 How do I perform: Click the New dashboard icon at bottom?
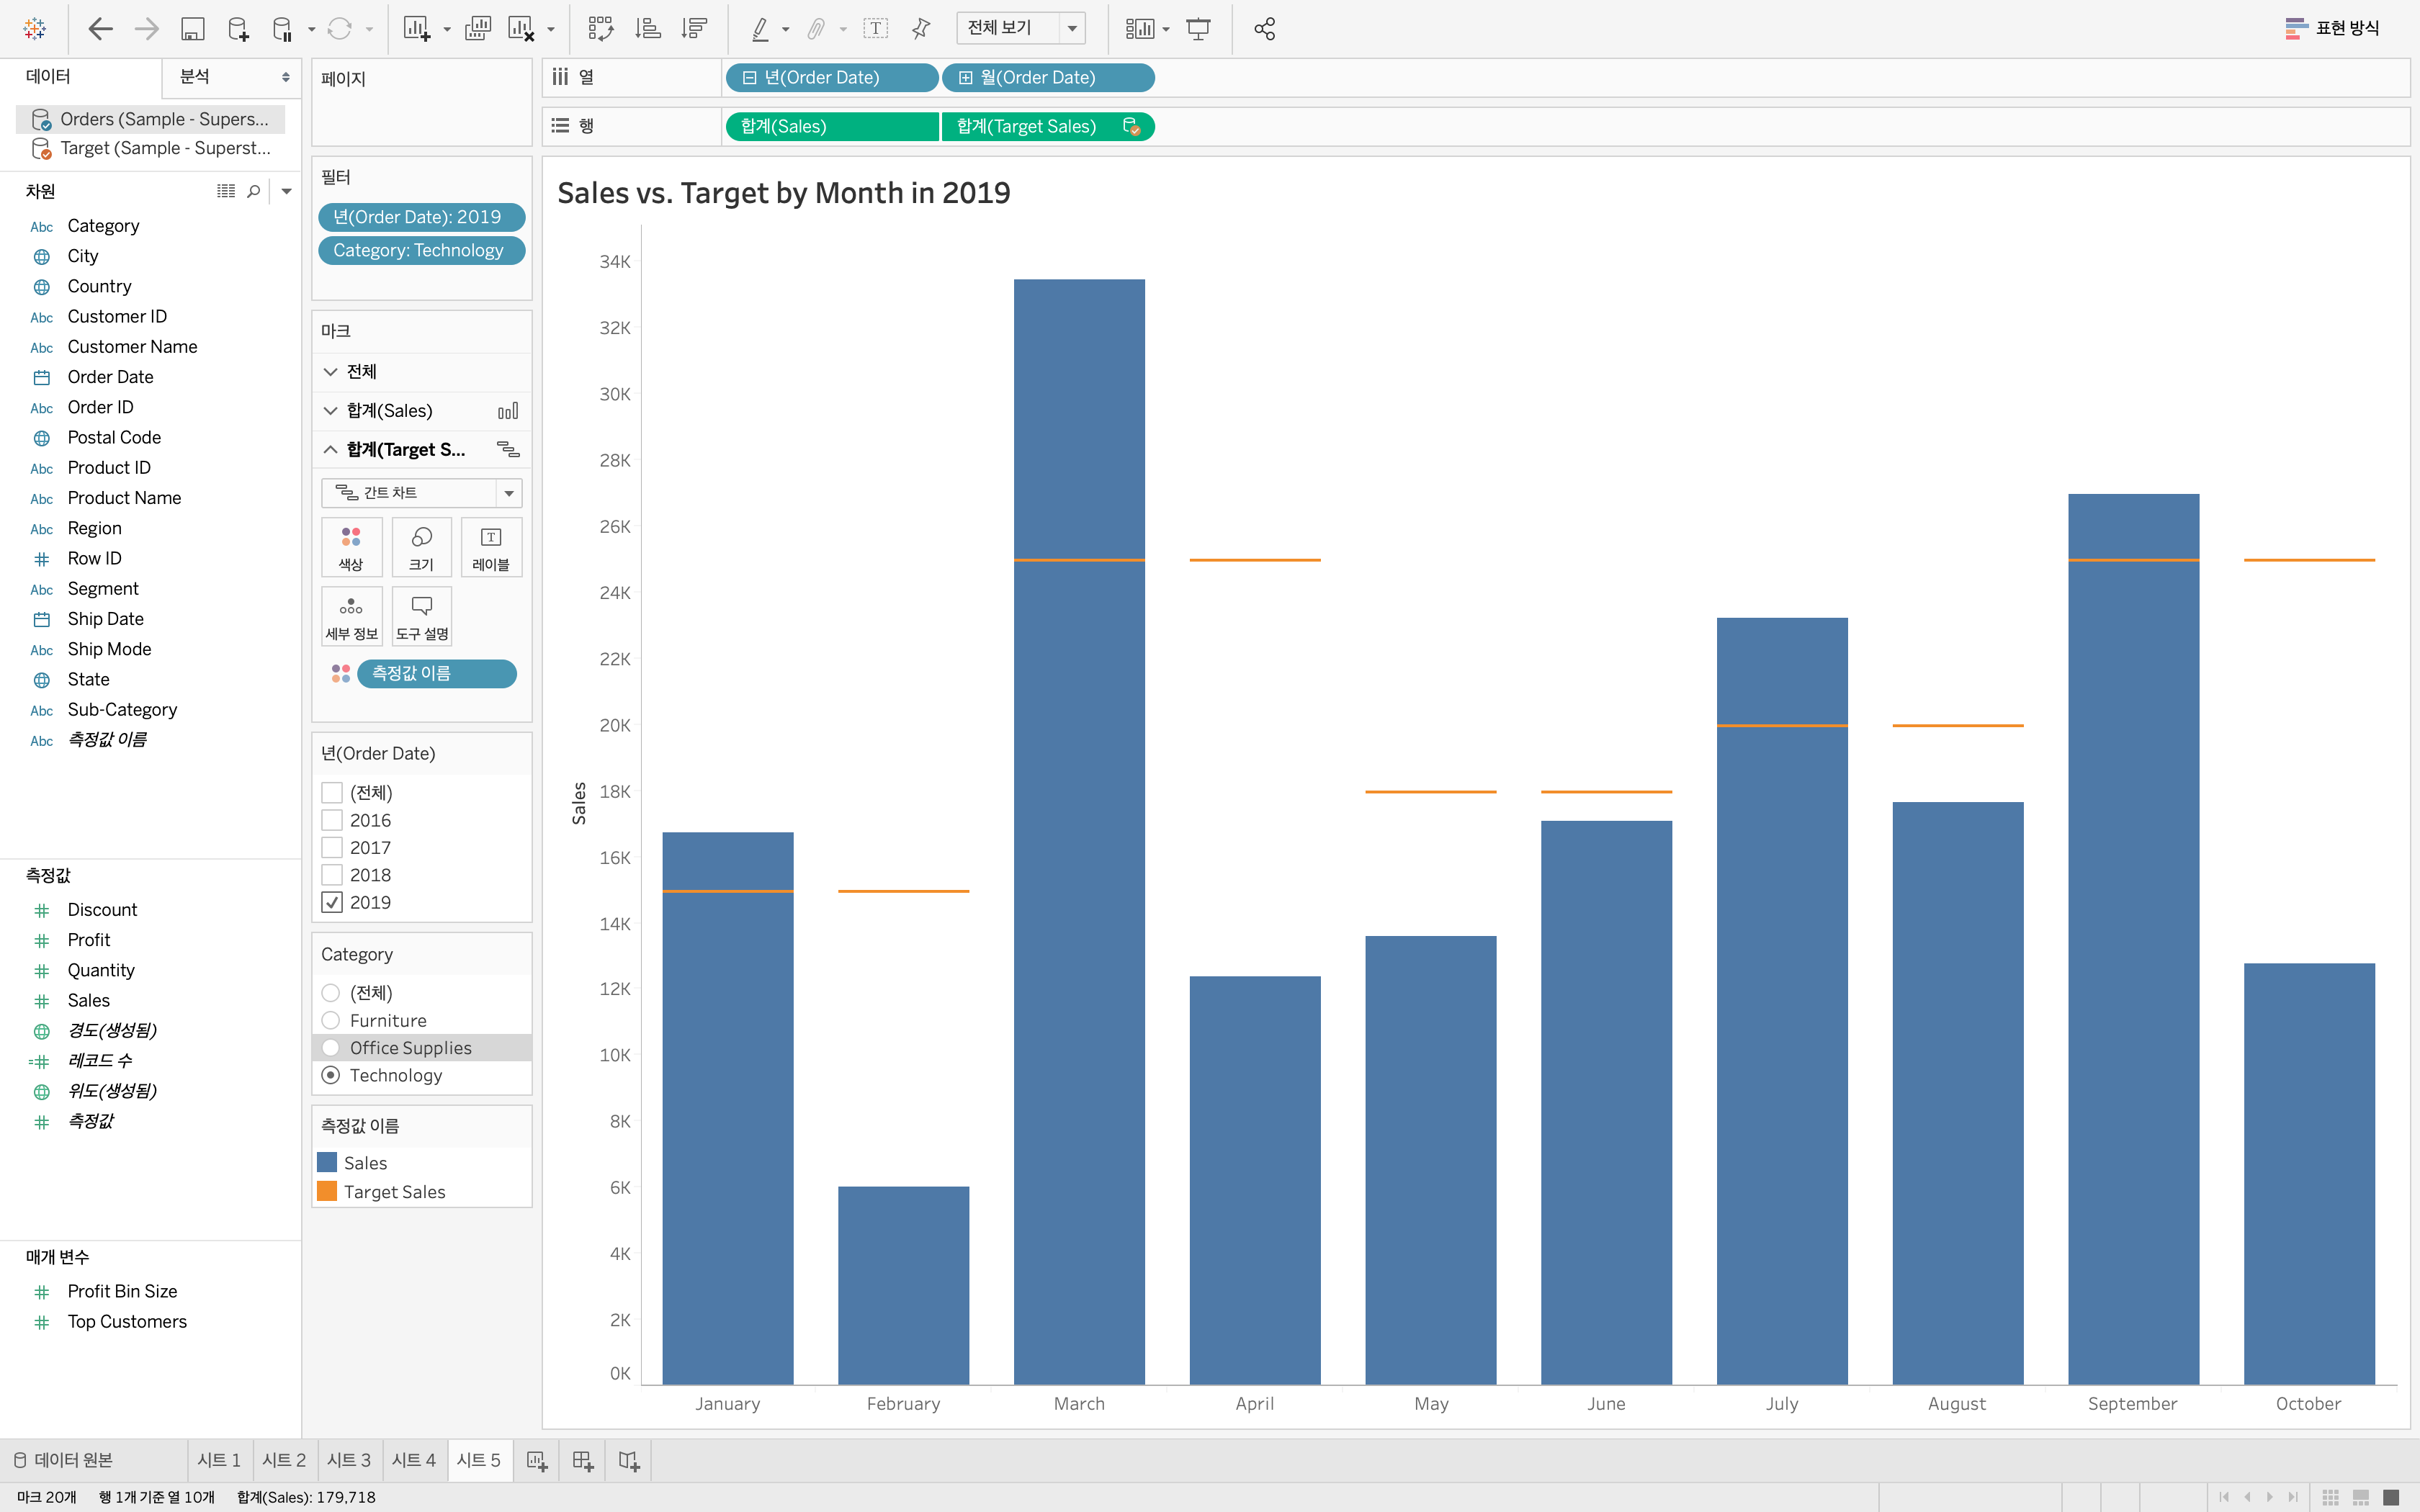coord(583,1461)
